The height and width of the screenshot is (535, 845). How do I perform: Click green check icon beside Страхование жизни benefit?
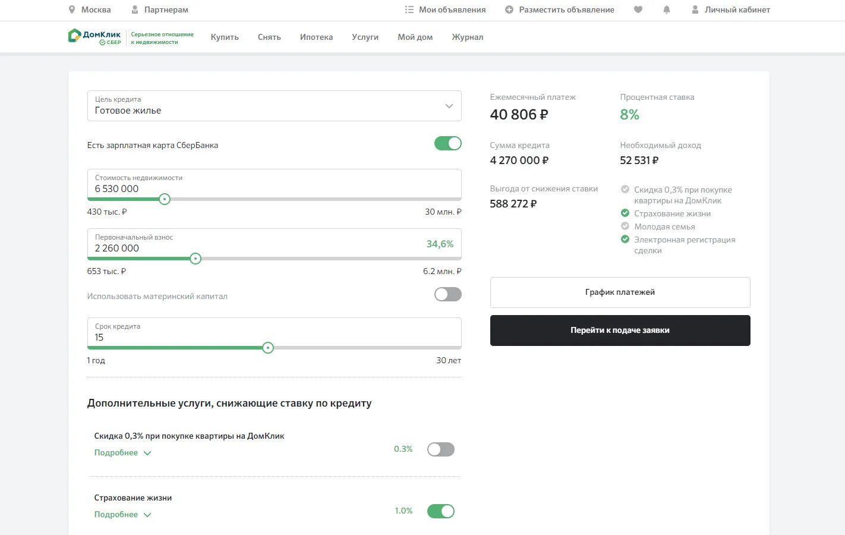(x=625, y=213)
